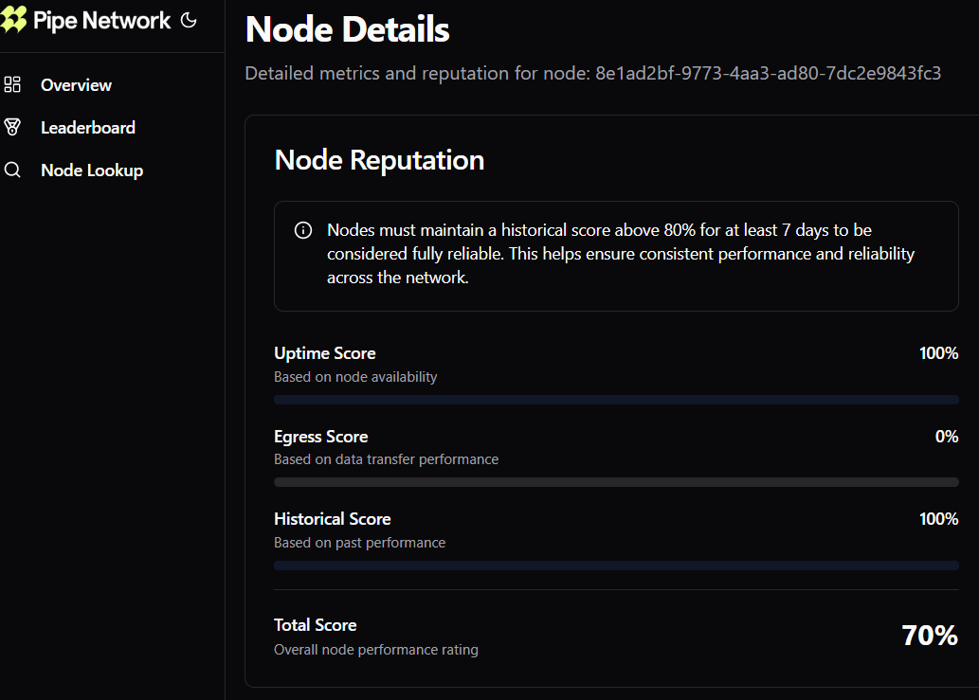Go to the Leaderboard page
This screenshot has height=700, width=979.
coord(88,127)
